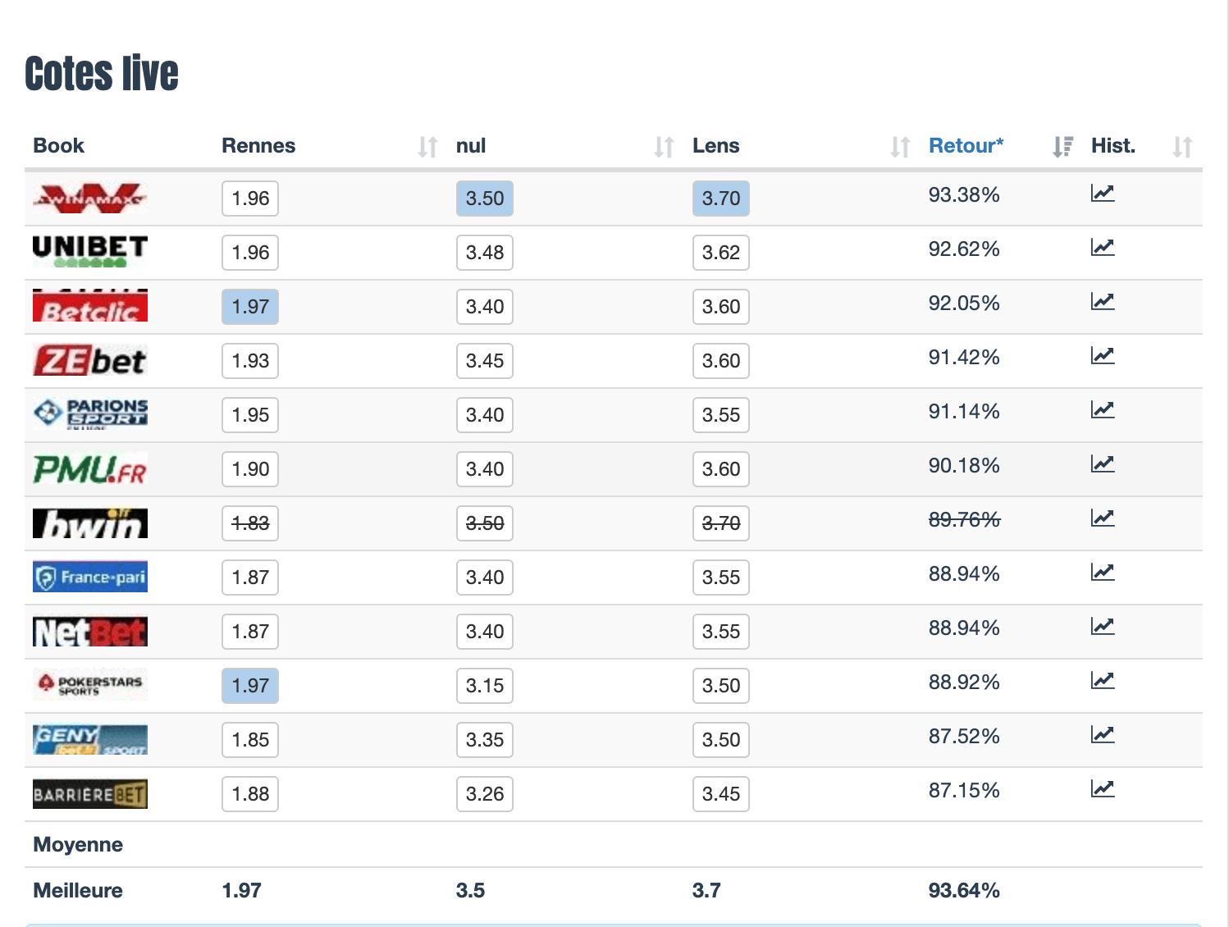
Task: Open PokerStars Sports history chart icon
Action: coord(1103,681)
